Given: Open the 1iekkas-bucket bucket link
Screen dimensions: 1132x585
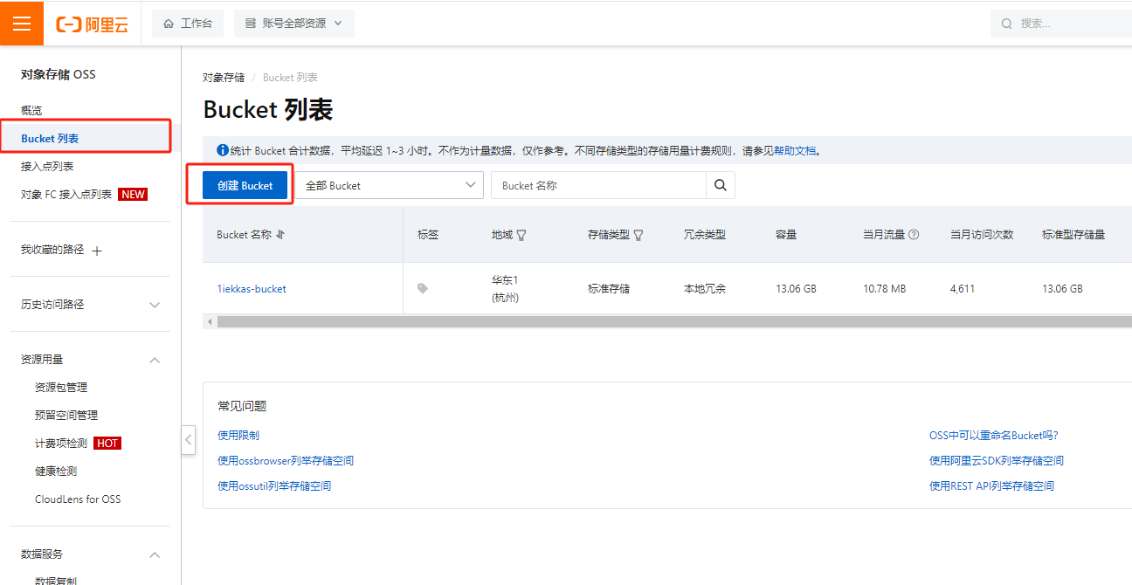Looking at the screenshot, I should [x=251, y=288].
